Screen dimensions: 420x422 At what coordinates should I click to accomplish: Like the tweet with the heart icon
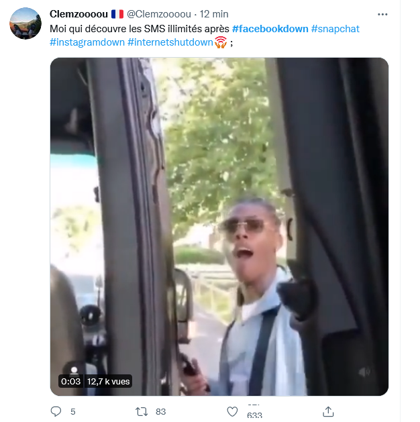[232, 411]
